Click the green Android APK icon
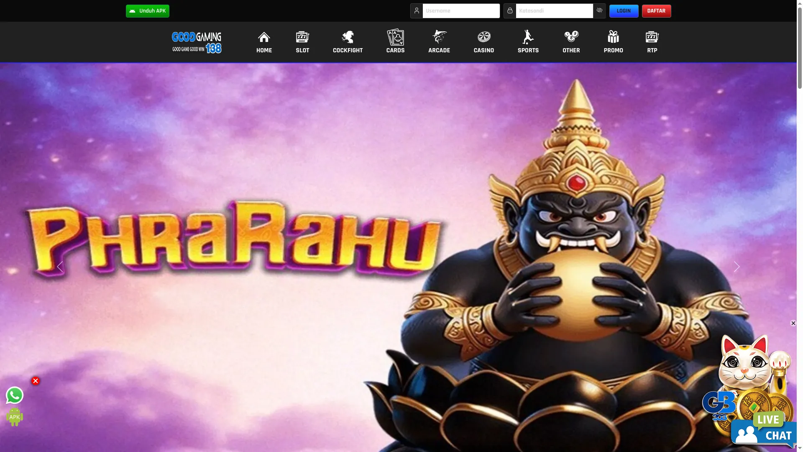803x452 pixels. pos(15,417)
